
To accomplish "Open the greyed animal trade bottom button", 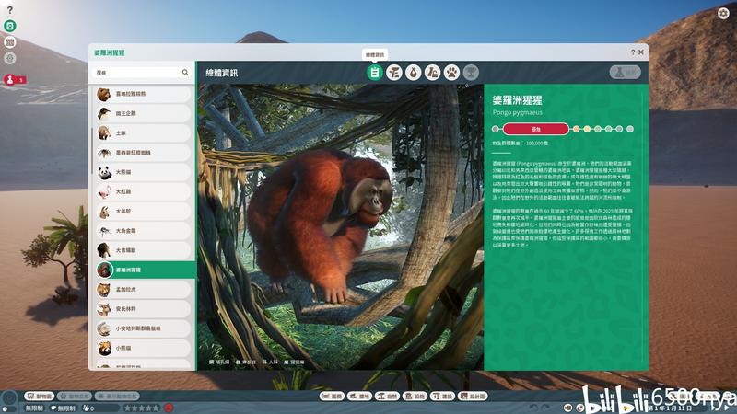I will tap(75, 397).
